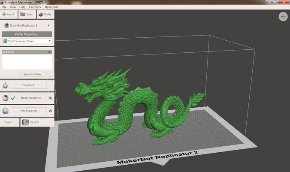Click the Model Repaired label
Image resolution: width=290 pixels, height=172 pixels.
[x=30, y=98]
